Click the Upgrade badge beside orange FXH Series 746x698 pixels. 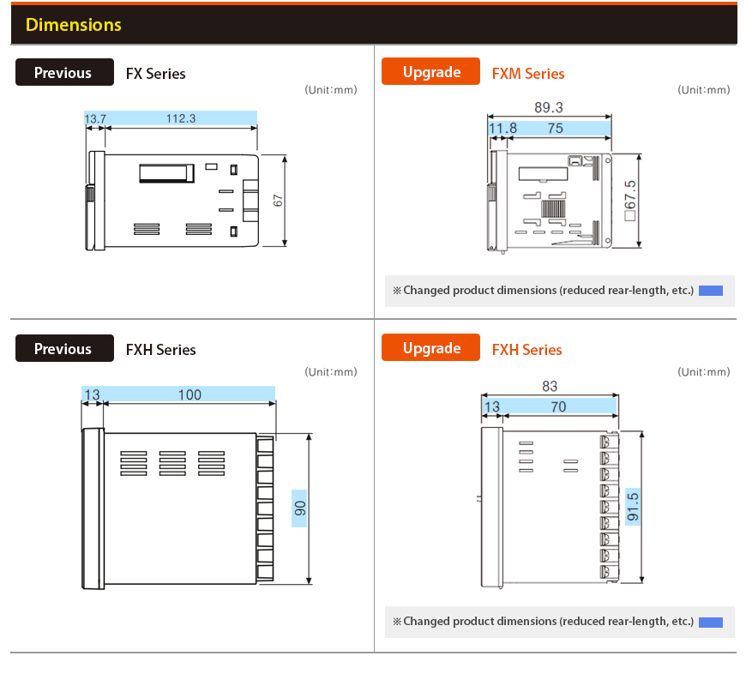click(430, 347)
